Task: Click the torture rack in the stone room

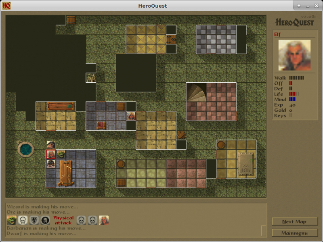Action: pos(65,173)
